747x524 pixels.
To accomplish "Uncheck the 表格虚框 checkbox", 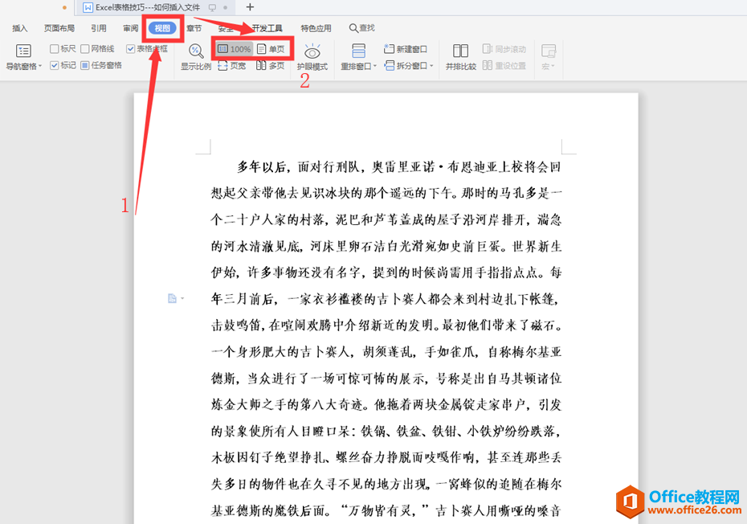I will point(131,49).
